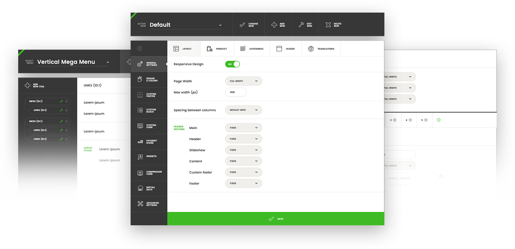The image size is (515, 249).
Task: Add a new tab with green plus
Action: 439,120
